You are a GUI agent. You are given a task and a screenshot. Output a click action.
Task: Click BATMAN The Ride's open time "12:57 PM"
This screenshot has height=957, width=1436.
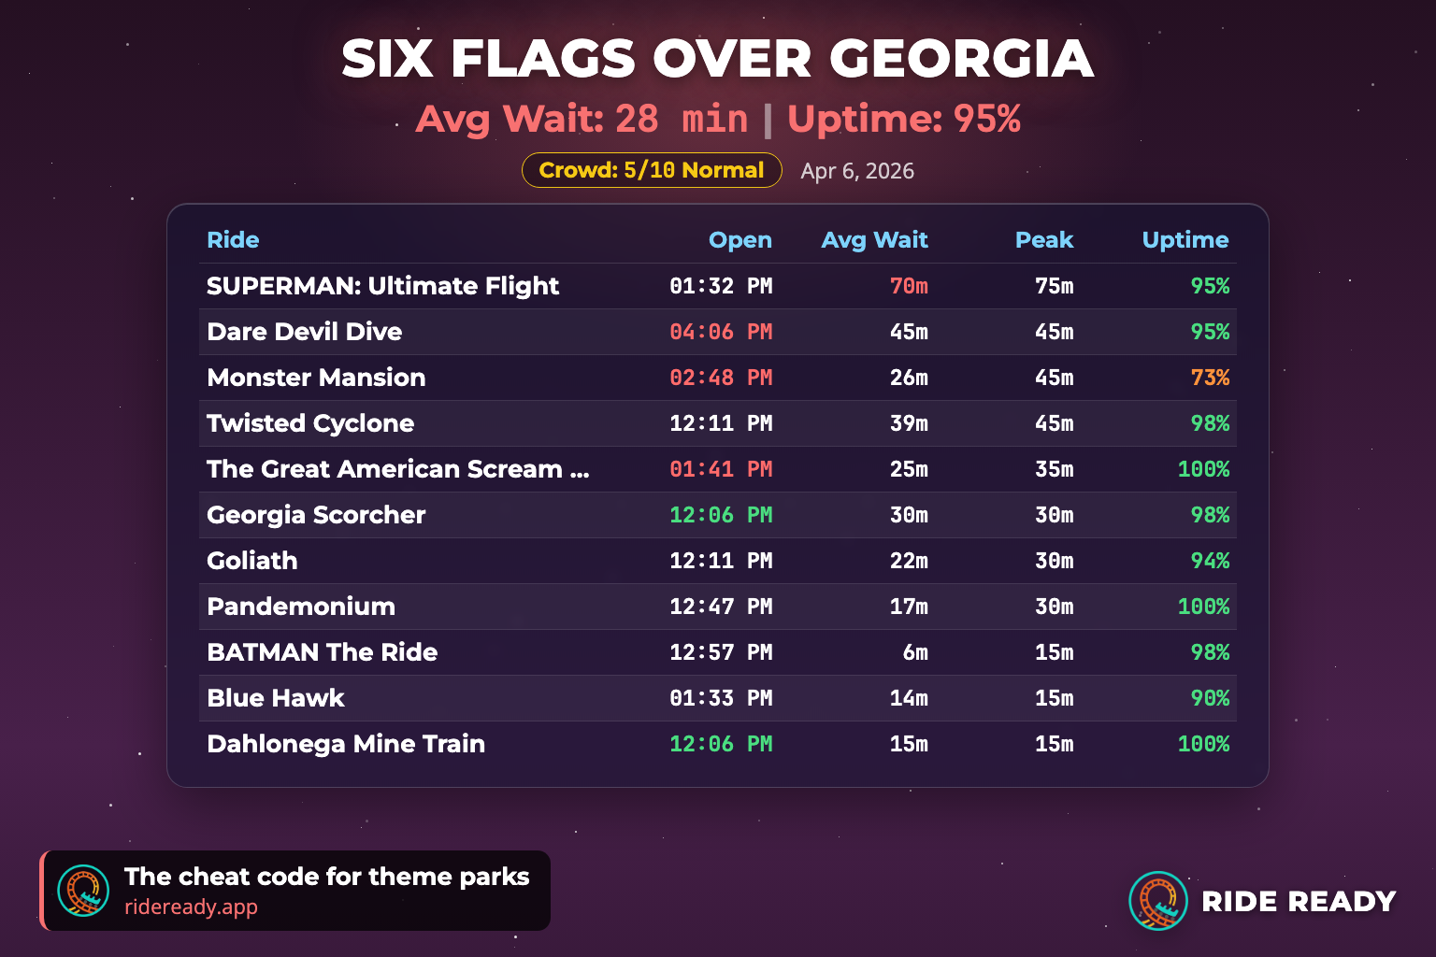[x=721, y=652]
